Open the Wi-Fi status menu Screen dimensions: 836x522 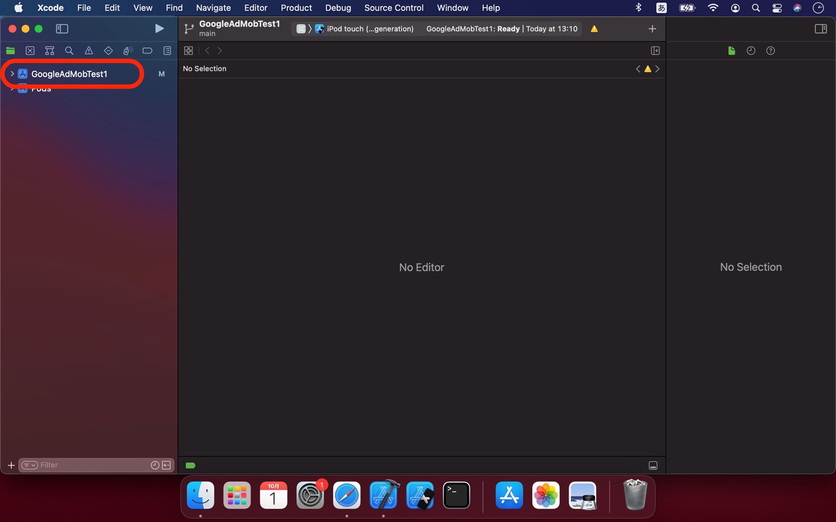click(713, 8)
